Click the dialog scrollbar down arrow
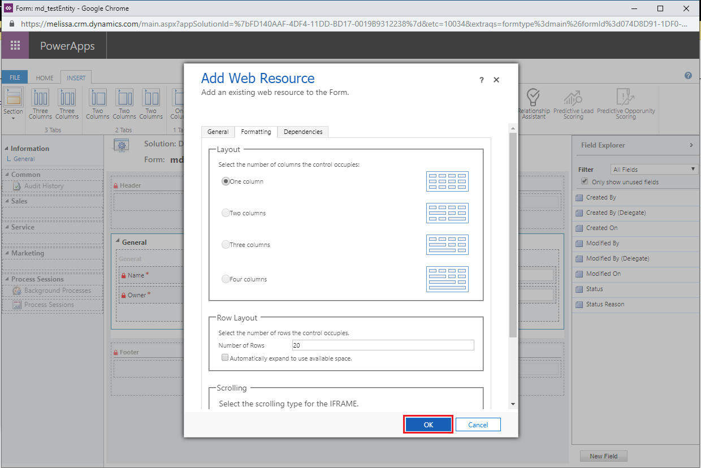 point(513,404)
